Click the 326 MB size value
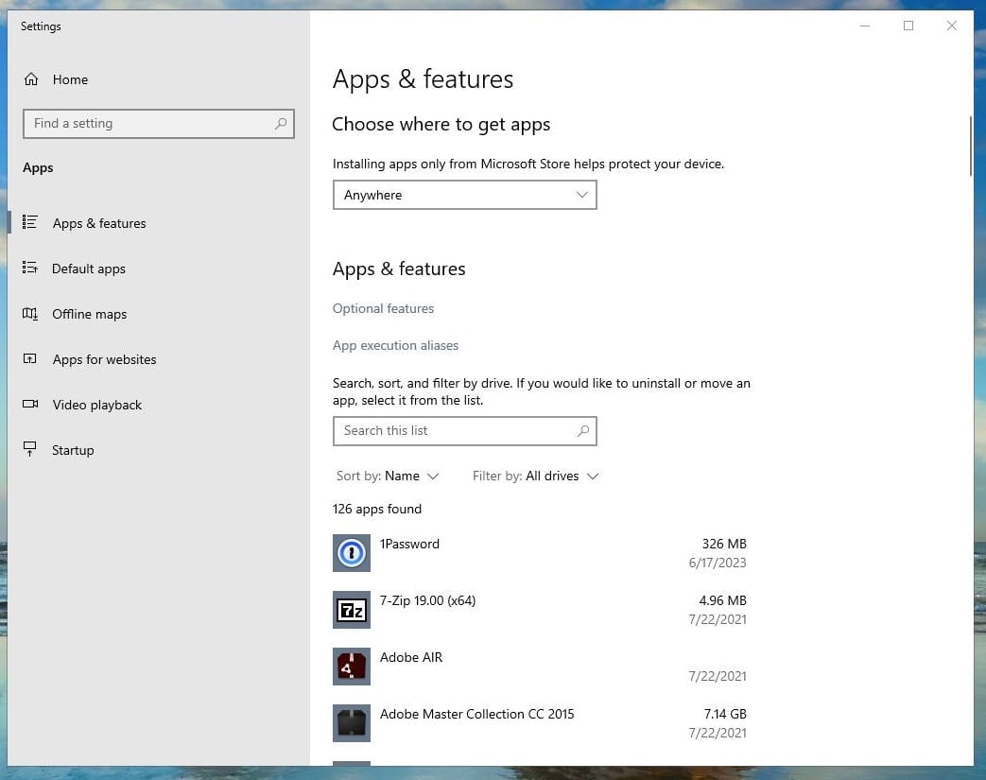The height and width of the screenshot is (780, 986). point(724,544)
